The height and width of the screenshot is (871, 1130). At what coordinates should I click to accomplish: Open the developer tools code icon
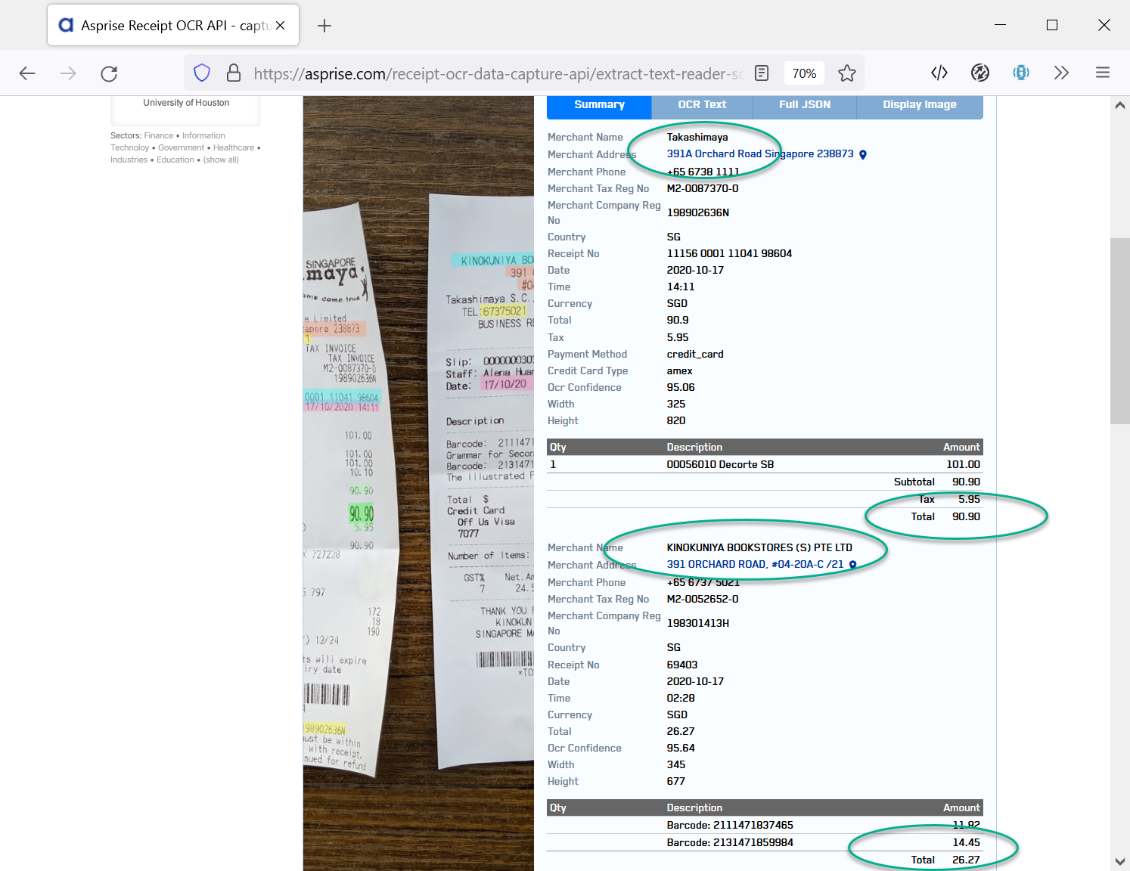click(x=939, y=73)
